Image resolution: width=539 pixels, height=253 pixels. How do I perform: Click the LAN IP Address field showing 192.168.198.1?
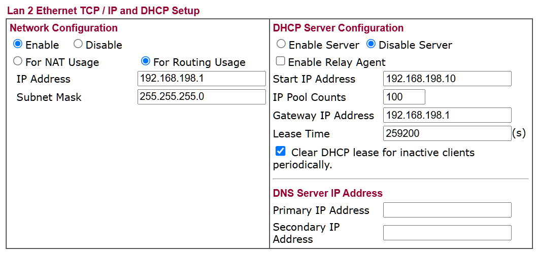[201, 79]
